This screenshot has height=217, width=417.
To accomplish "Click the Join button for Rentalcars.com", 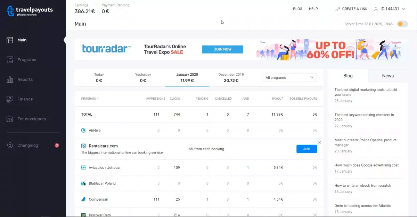I will tap(306, 149).
